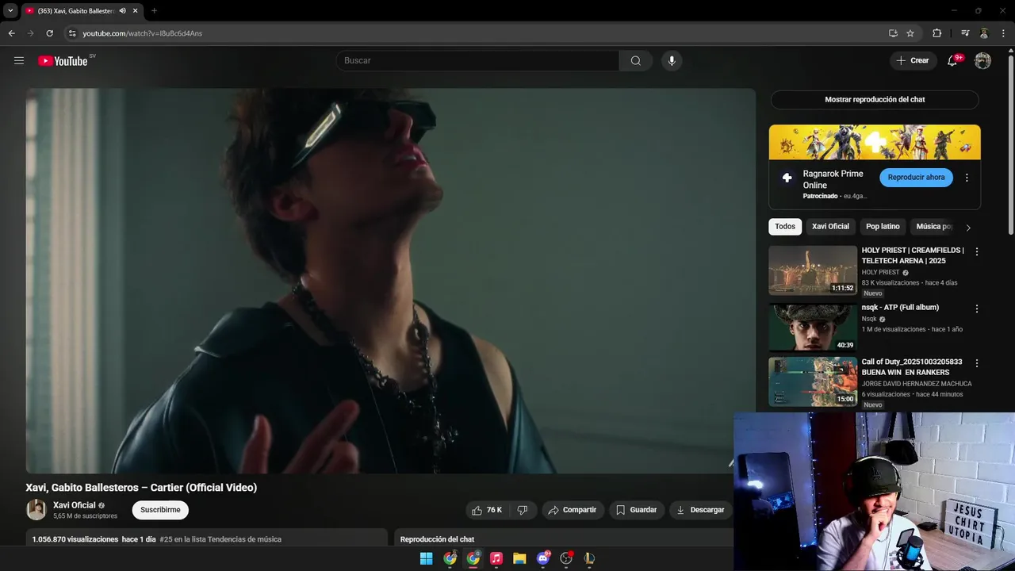Click the Descargar download button

coord(700,510)
